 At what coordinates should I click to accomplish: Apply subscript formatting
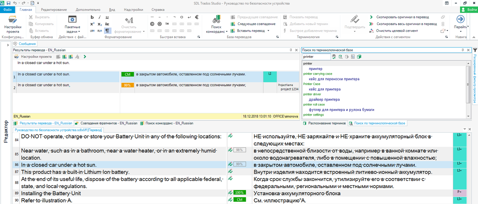coord(100,24)
